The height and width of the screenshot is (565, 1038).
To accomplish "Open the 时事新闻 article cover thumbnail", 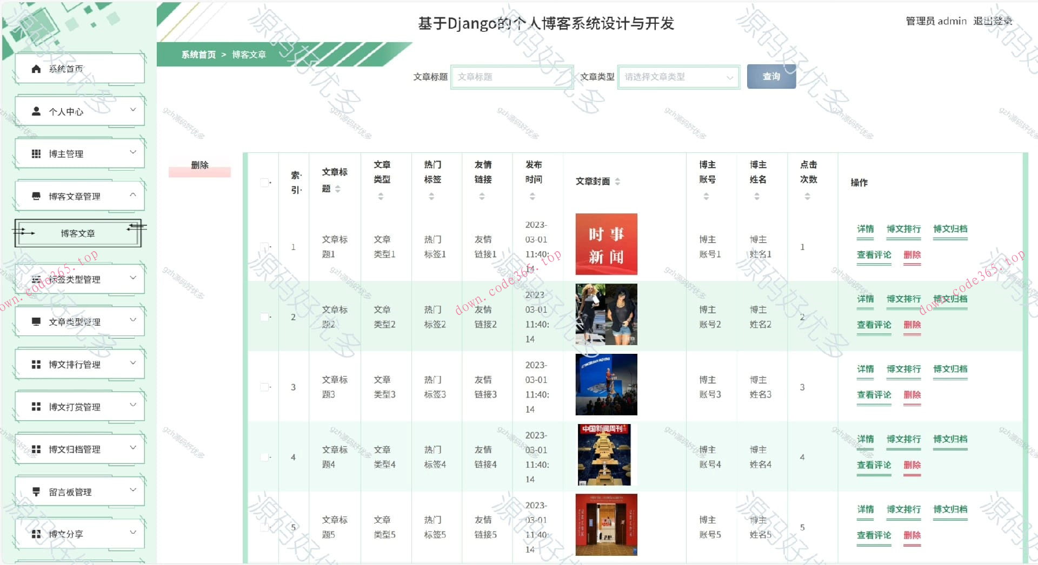I will point(606,244).
